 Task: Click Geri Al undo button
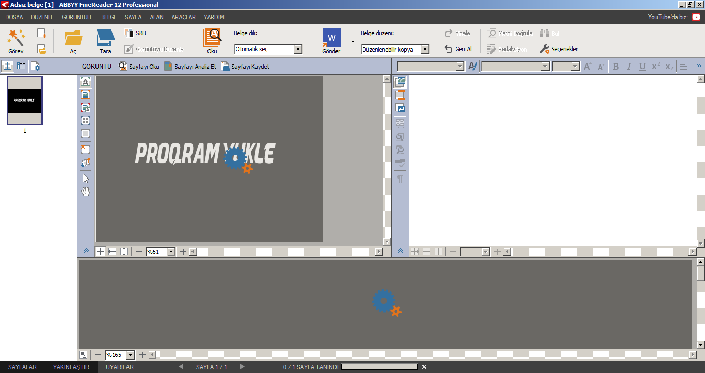tap(458, 49)
